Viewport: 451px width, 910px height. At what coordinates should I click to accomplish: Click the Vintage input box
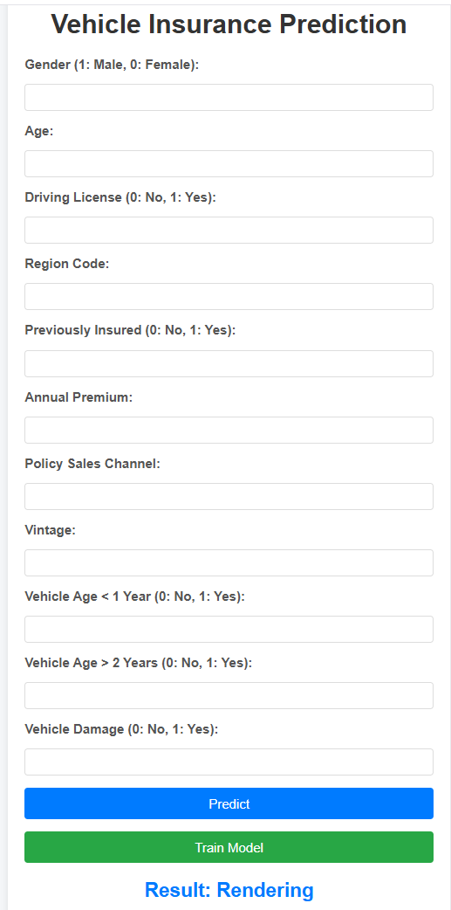click(x=229, y=563)
